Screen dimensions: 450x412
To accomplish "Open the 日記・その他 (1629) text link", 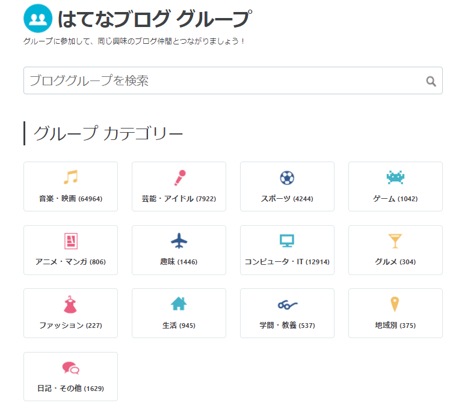I will 70,389.
